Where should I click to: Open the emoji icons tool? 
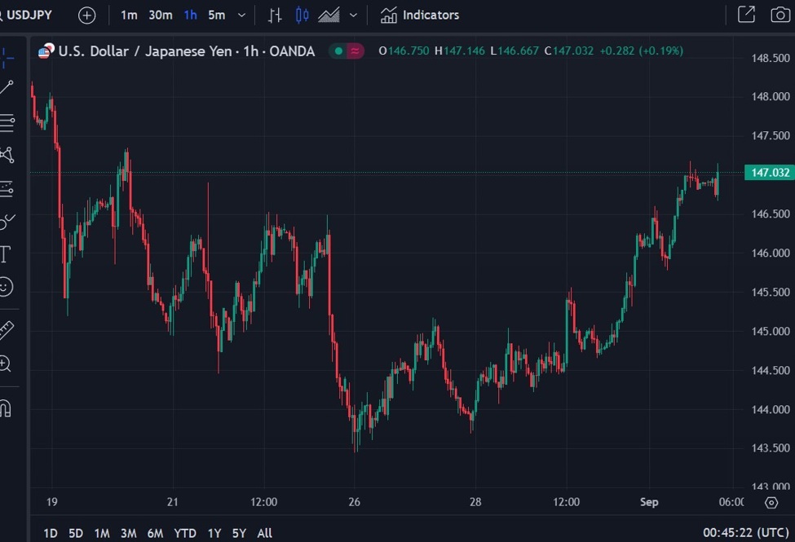point(7,287)
